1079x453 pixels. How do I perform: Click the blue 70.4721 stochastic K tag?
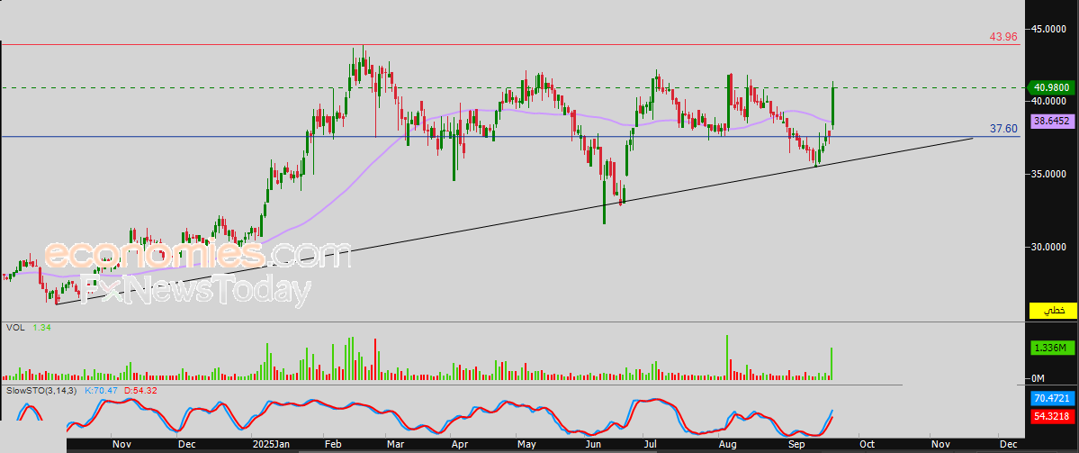(1051, 398)
